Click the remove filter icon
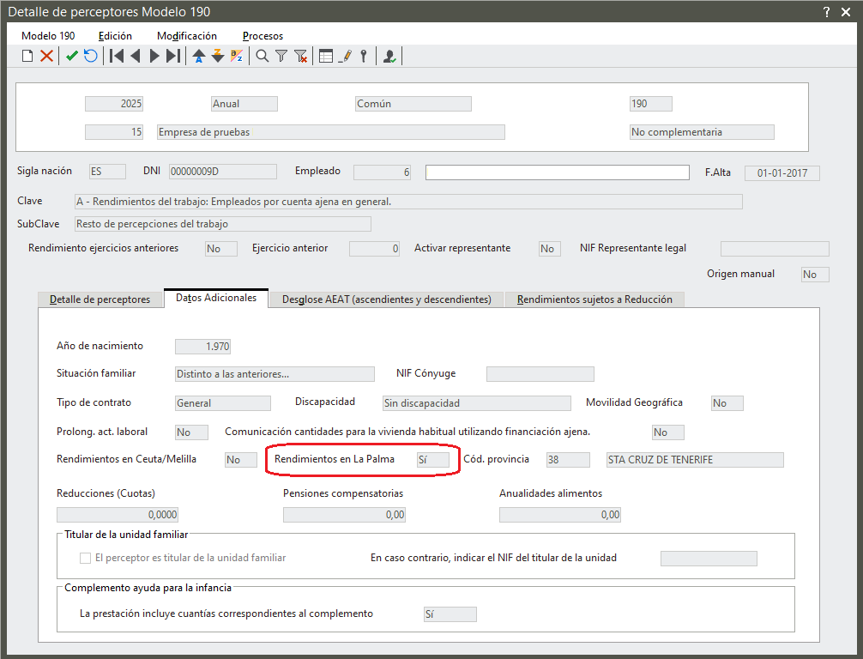This screenshot has width=863, height=659. [300, 56]
